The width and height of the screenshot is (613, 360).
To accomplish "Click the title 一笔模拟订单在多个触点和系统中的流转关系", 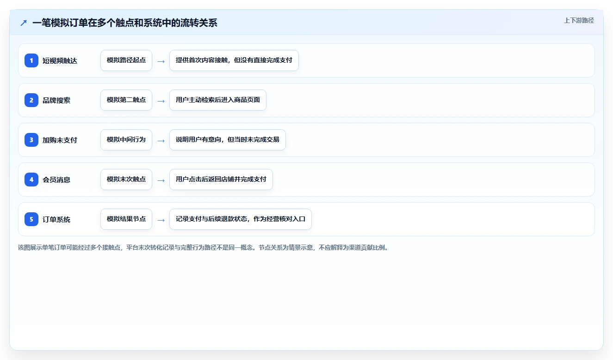I will click(x=125, y=23).
